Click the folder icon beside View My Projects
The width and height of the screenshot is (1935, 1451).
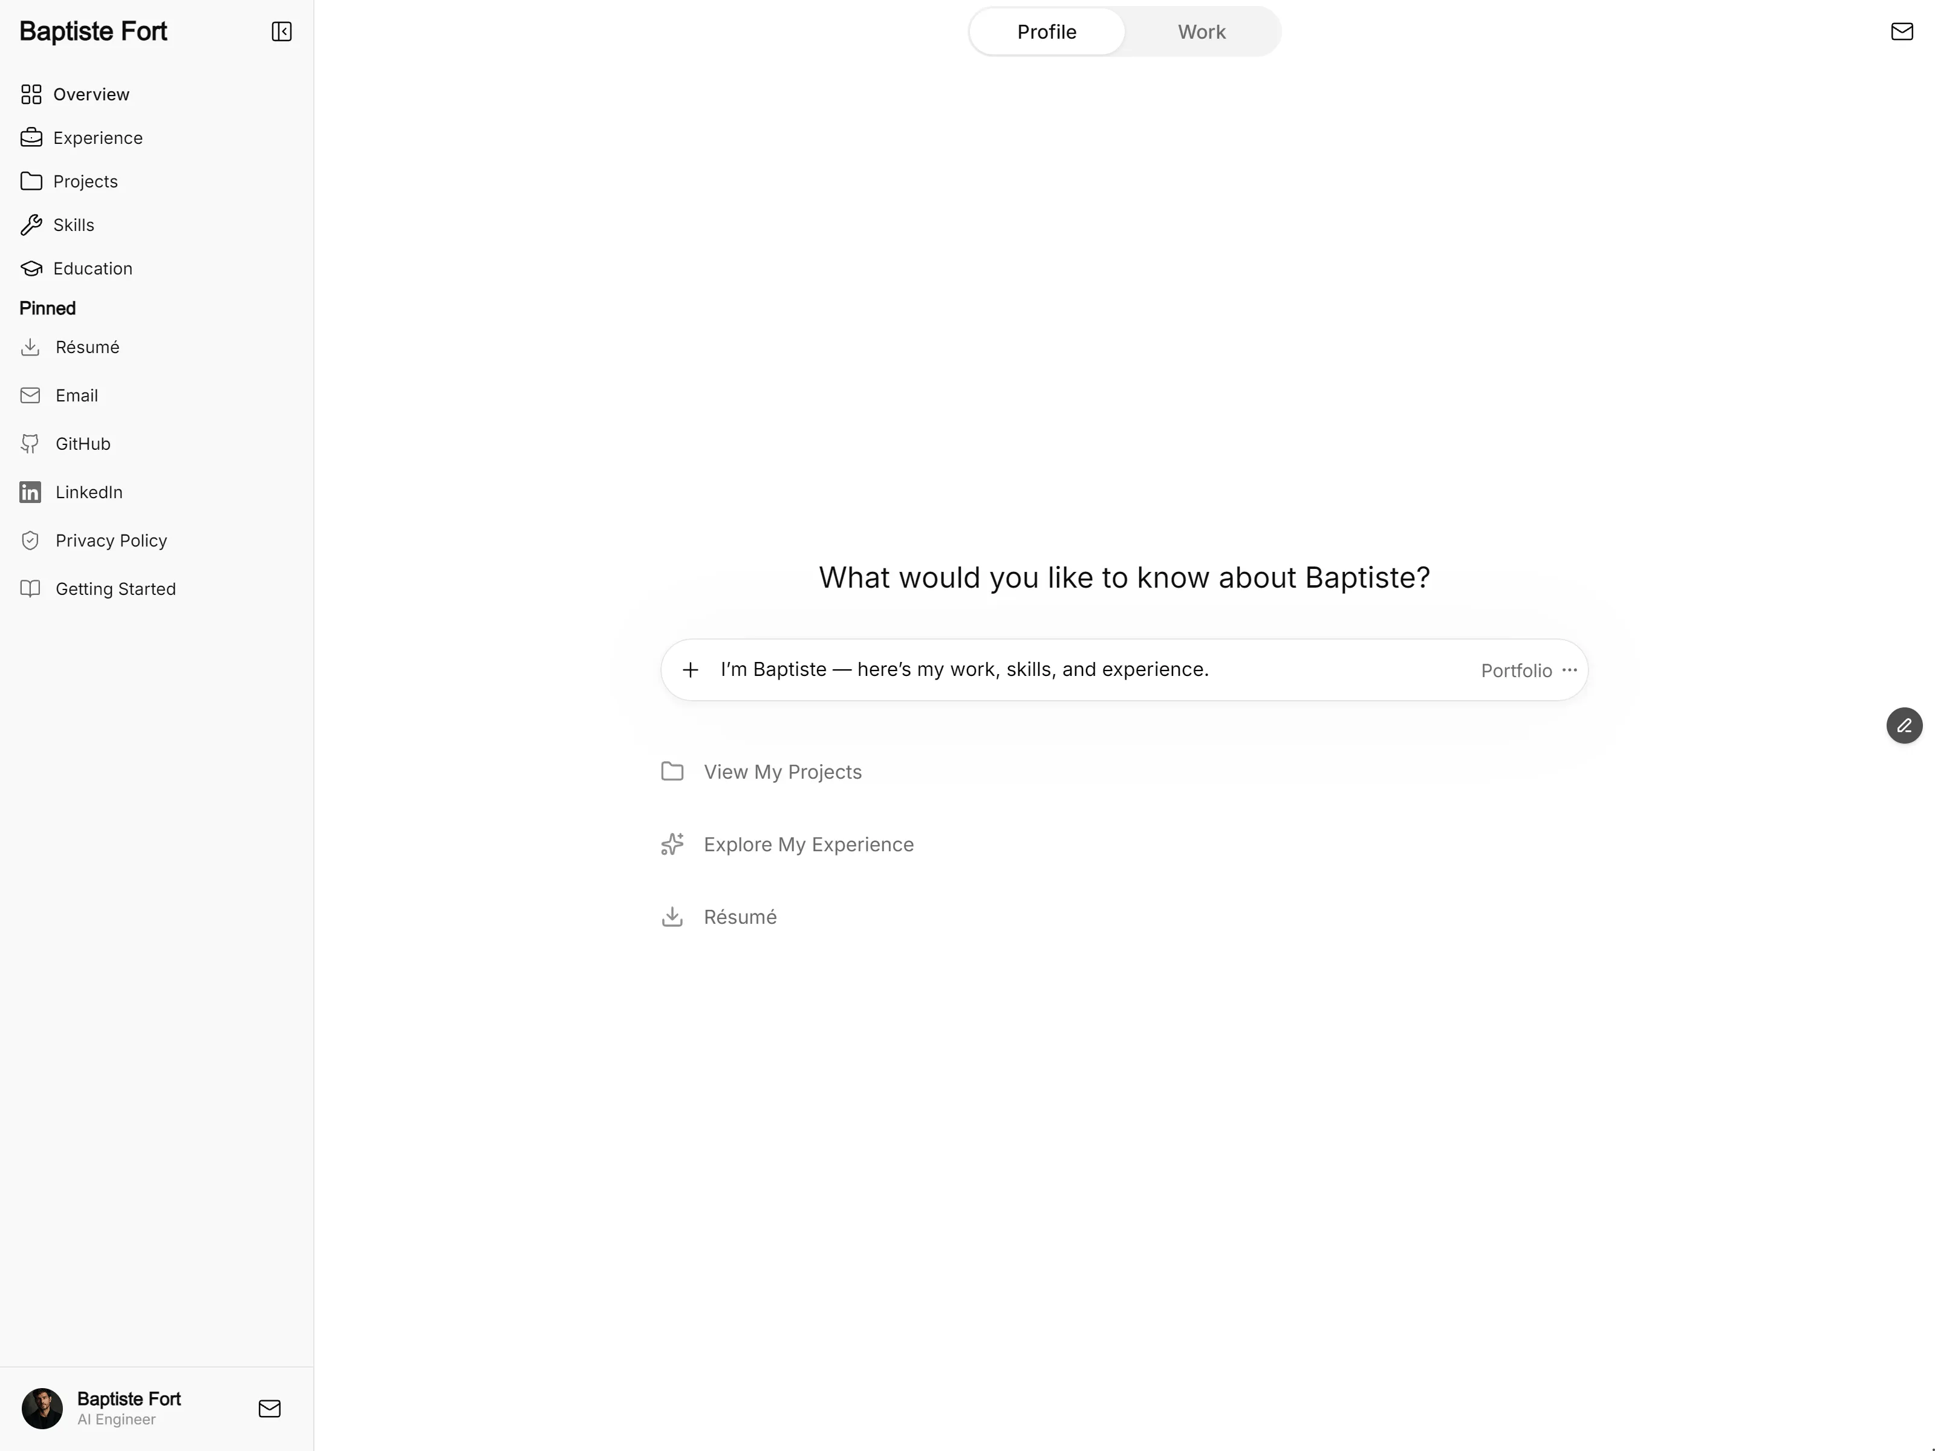click(x=672, y=771)
